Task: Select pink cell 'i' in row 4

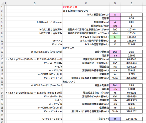Action: (x=115, y=18)
